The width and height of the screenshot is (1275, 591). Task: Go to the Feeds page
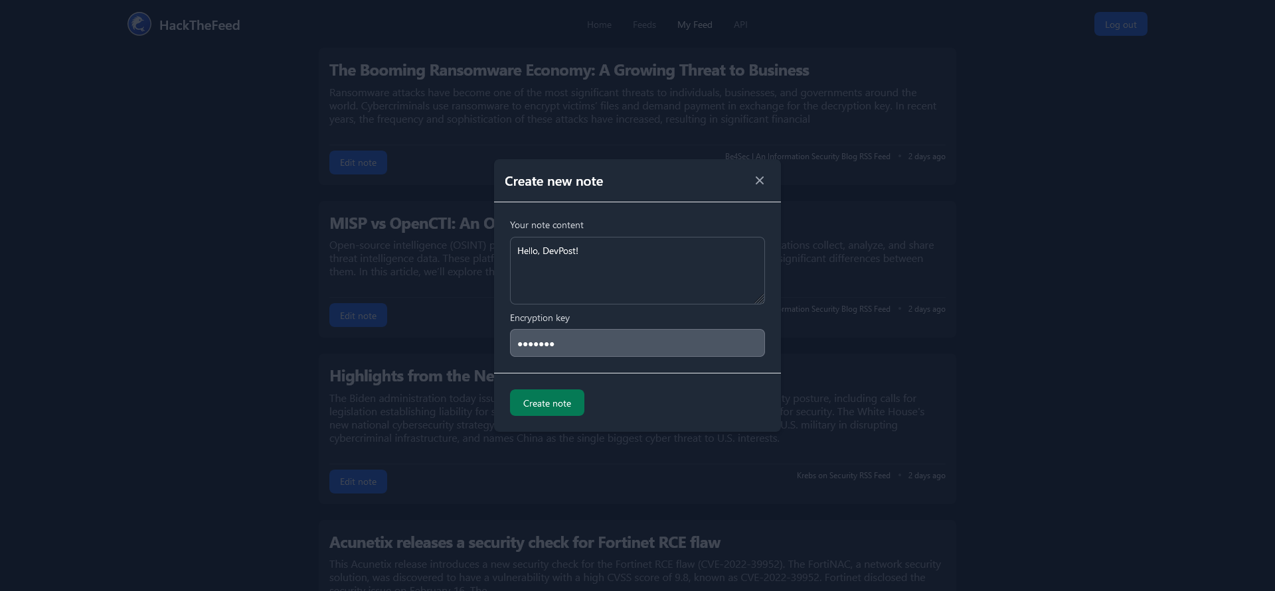(x=644, y=25)
